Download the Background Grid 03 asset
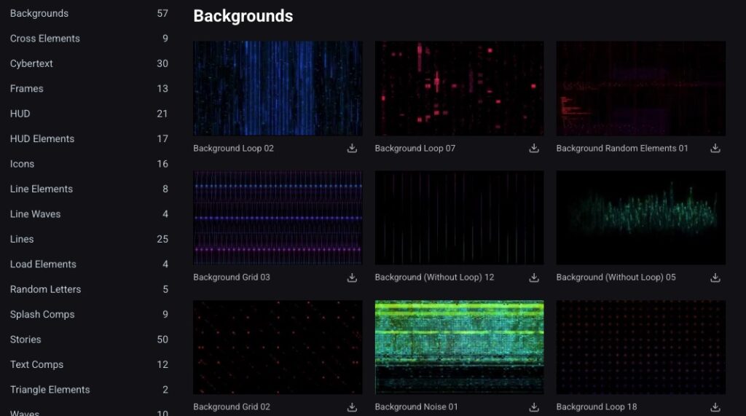 [352, 278]
